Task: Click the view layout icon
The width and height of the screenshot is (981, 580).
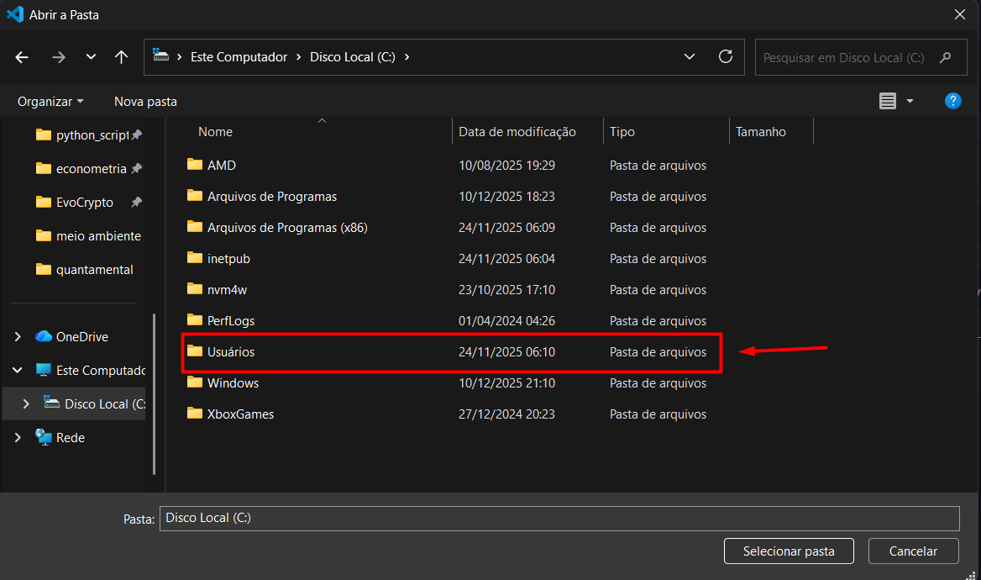Action: (x=888, y=101)
